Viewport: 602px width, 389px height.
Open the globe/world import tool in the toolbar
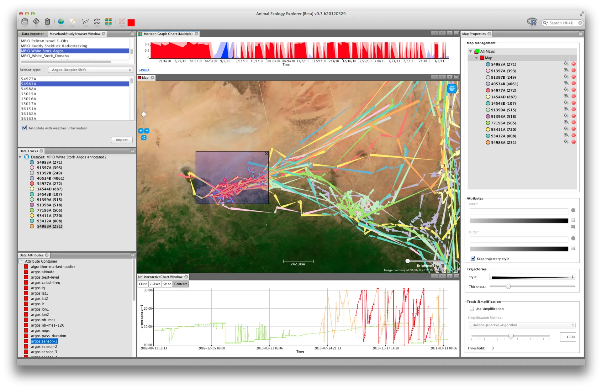(x=61, y=22)
